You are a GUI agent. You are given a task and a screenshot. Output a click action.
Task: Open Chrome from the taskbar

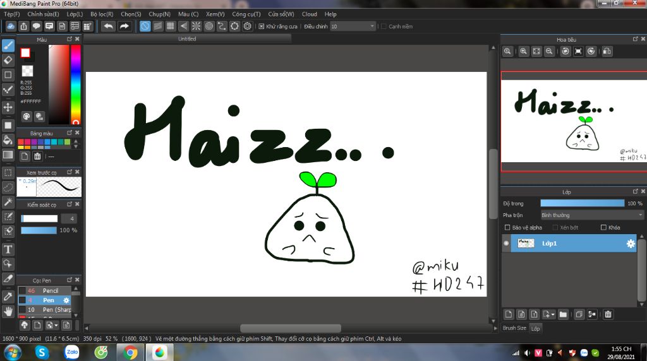tap(130, 353)
